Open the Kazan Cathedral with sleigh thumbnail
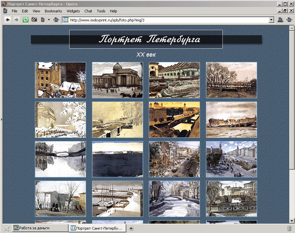 point(117,80)
